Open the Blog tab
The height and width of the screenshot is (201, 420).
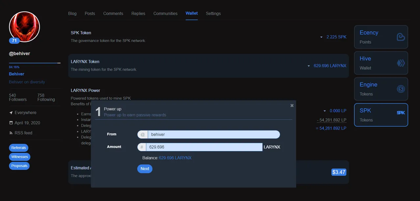[x=72, y=13]
